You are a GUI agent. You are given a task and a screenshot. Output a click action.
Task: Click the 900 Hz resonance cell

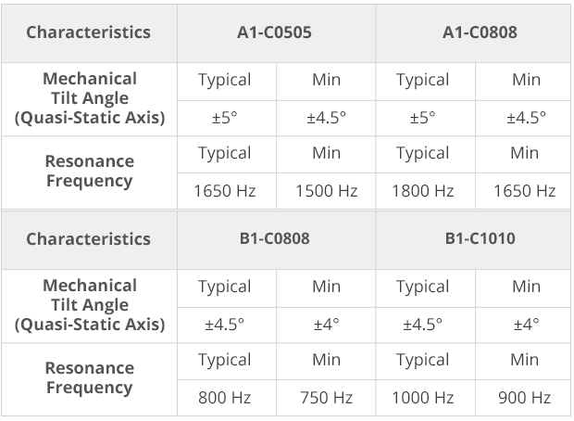click(x=523, y=398)
